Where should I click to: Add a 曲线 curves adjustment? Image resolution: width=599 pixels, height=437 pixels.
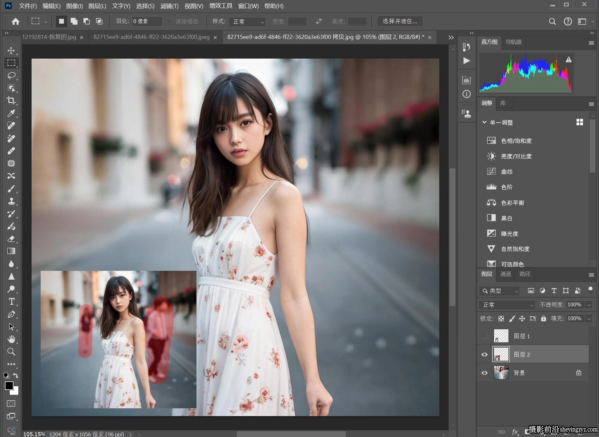(507, 172)
